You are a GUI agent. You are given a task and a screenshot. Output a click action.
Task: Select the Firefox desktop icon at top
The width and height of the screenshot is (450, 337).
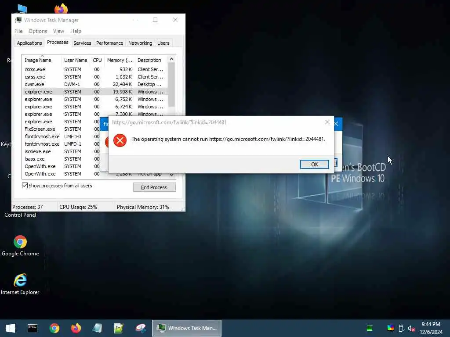click(61, 9)
